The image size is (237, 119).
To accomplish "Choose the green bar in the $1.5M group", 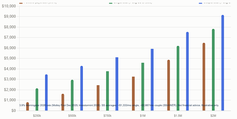I will tap(178, 78).
